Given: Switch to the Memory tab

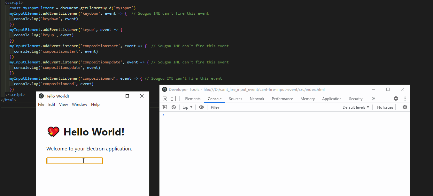Looking at the screenshot, I should [308, 99].
